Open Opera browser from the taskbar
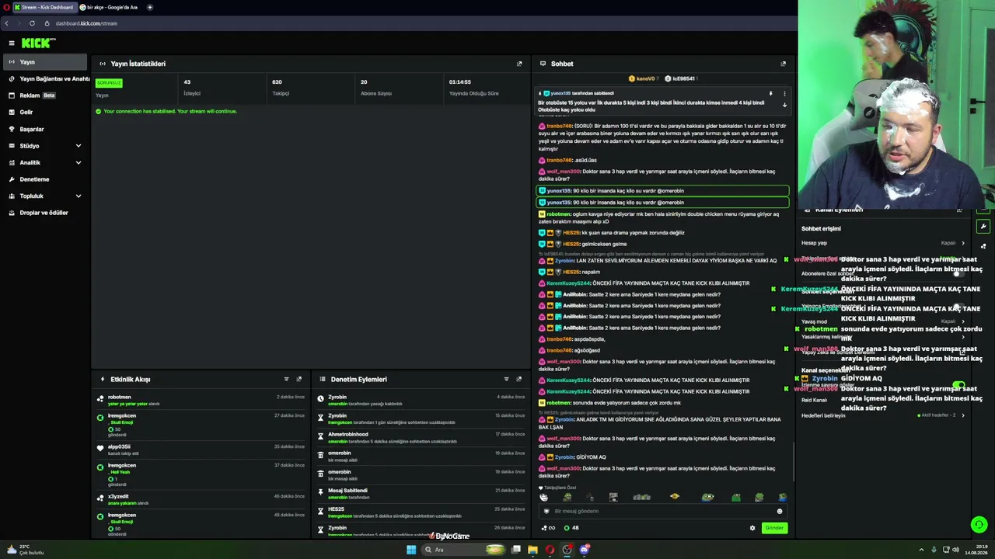 point(550,550)
